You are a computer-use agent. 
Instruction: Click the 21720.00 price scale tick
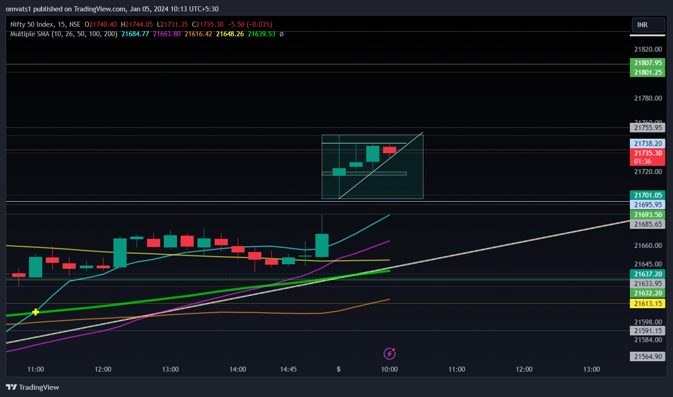648,172
